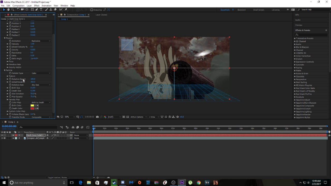This screenshot has height=186, width=331.
Task: Select the Zoom magnifier tool
Action: pos(13,10)
